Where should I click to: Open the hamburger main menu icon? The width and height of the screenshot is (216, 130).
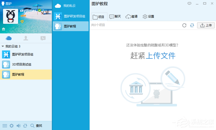coord(5,125)
